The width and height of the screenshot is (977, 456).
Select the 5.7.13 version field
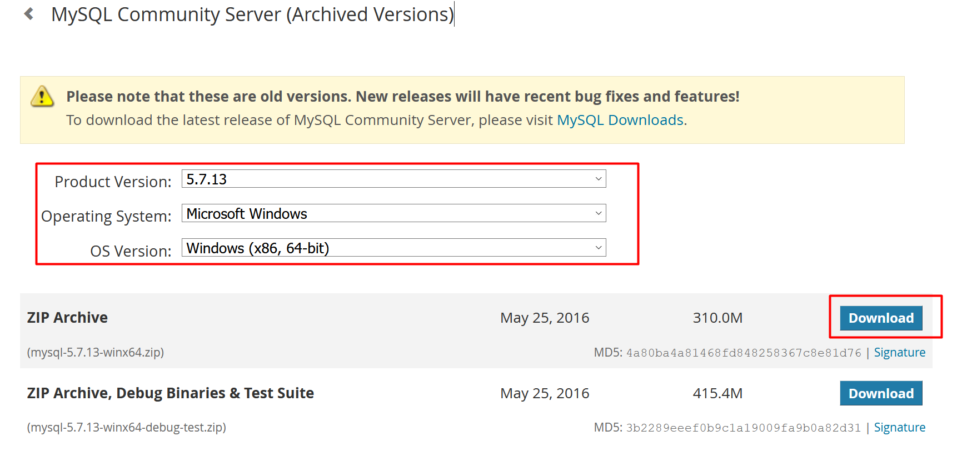click(389, 179)
